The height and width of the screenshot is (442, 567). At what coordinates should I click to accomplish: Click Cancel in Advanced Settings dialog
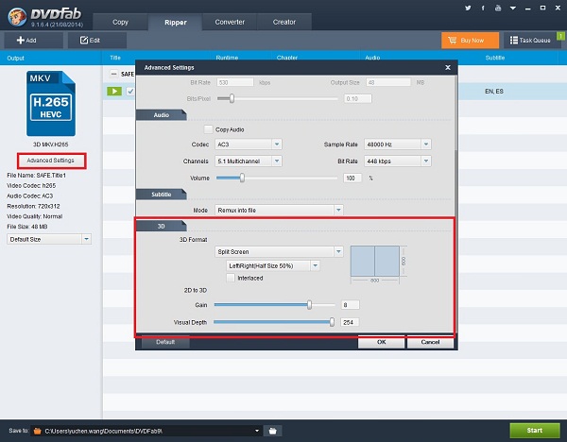pyautogui.click(x=430, y=342)
